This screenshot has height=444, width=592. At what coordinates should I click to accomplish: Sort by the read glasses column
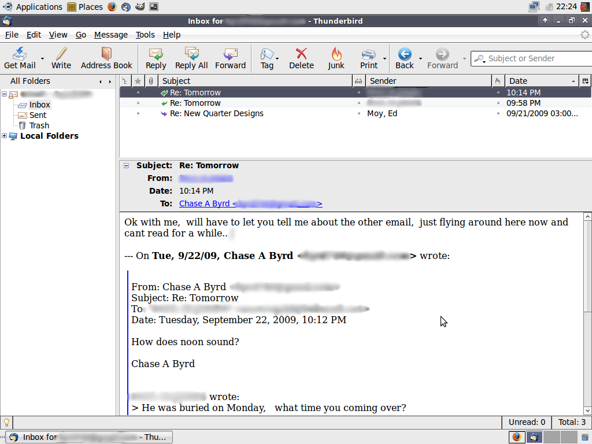coord(358,81)
